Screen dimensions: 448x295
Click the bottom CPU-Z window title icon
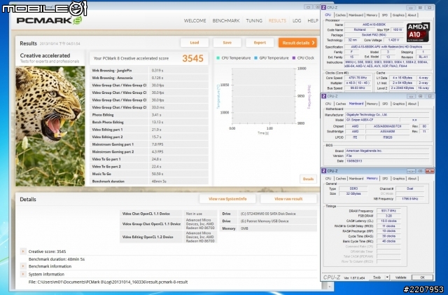[323, 171]
